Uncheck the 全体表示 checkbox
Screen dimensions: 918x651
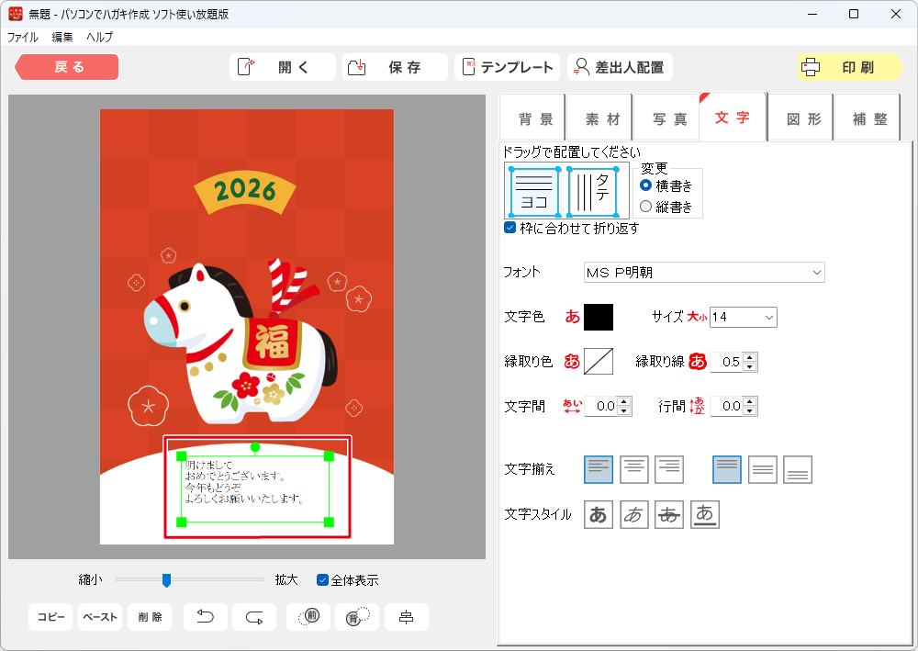pos(322,580)
